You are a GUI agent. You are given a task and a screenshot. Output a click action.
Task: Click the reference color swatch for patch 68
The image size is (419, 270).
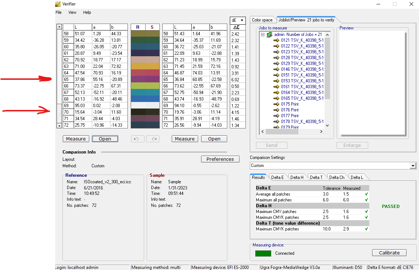pos(138,99)
